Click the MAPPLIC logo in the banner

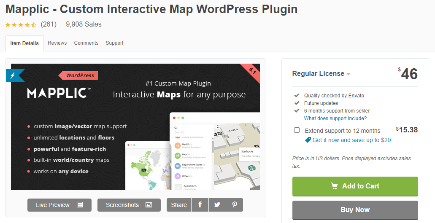coord(59,93)
